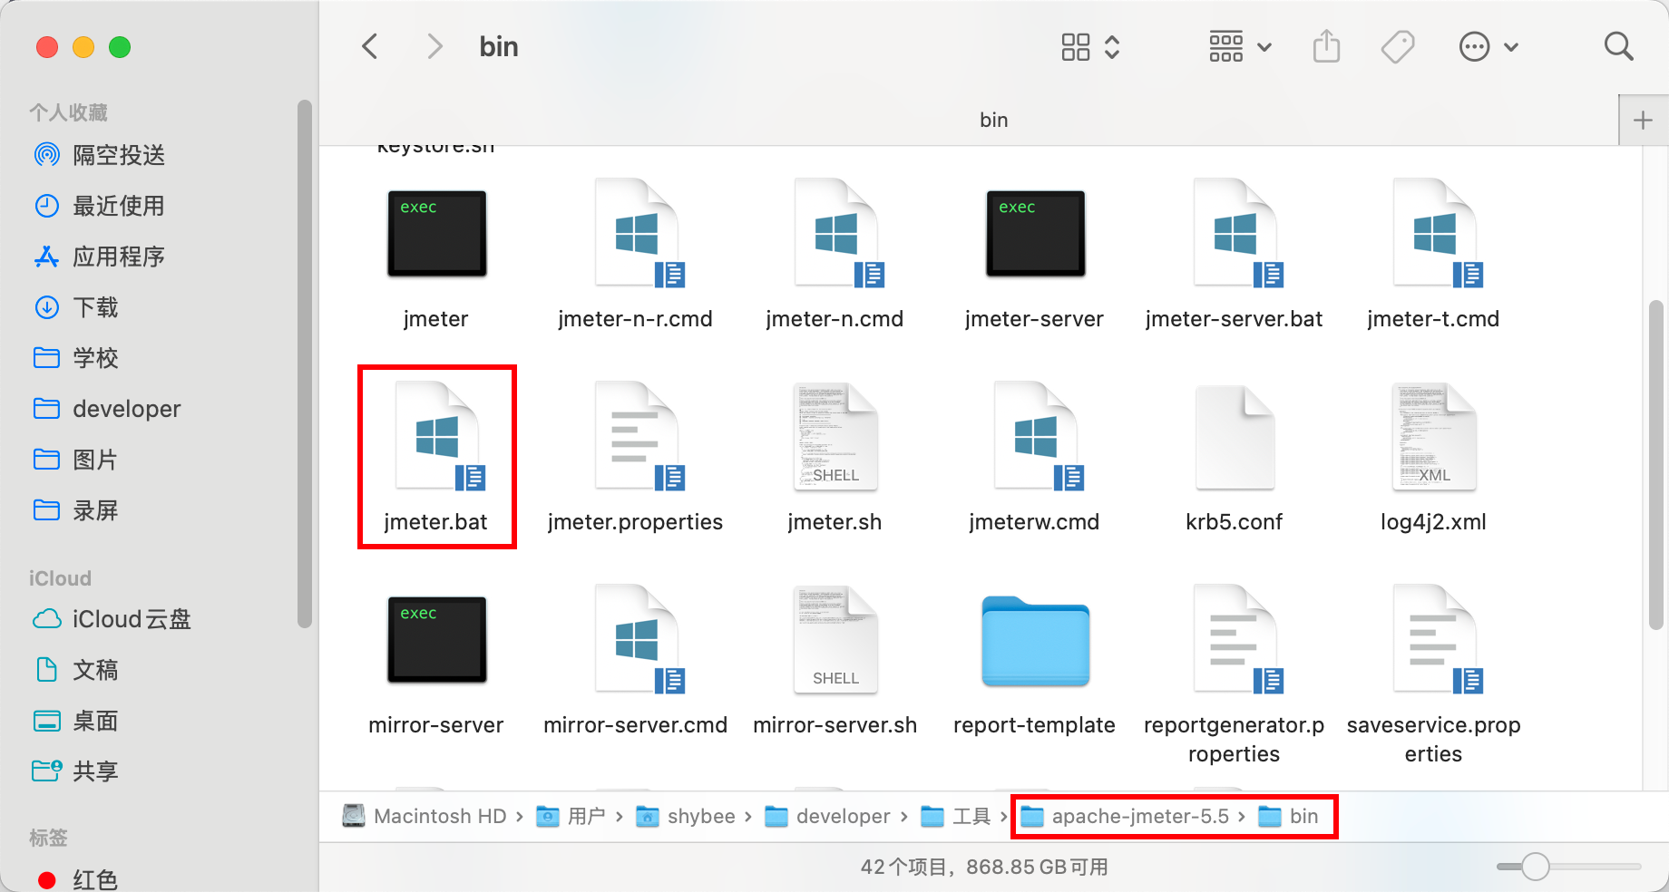Image resolution: width=1669 pixels, height=892 pixels.
Task: Click shybee in the path bar
Action: (686, 816)
